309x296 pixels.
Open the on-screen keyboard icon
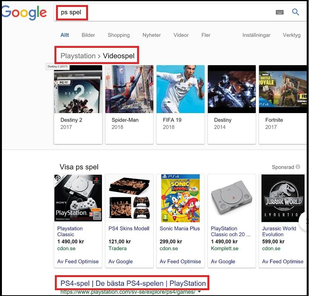pos(279,12)
